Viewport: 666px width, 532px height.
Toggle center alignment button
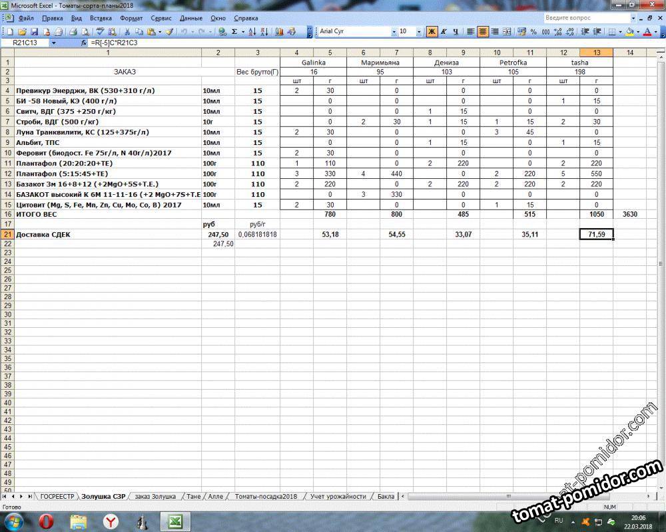tap(483, 31)
